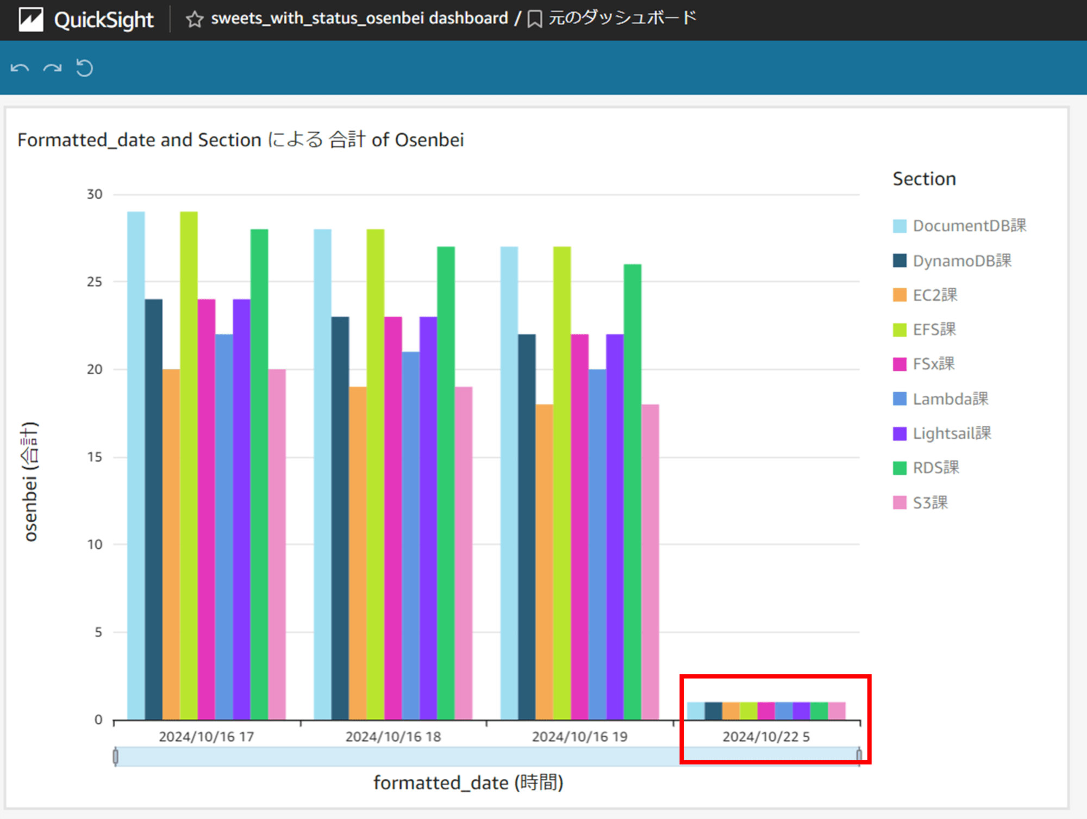Click y-axis tick value 15

coord(95,457)
